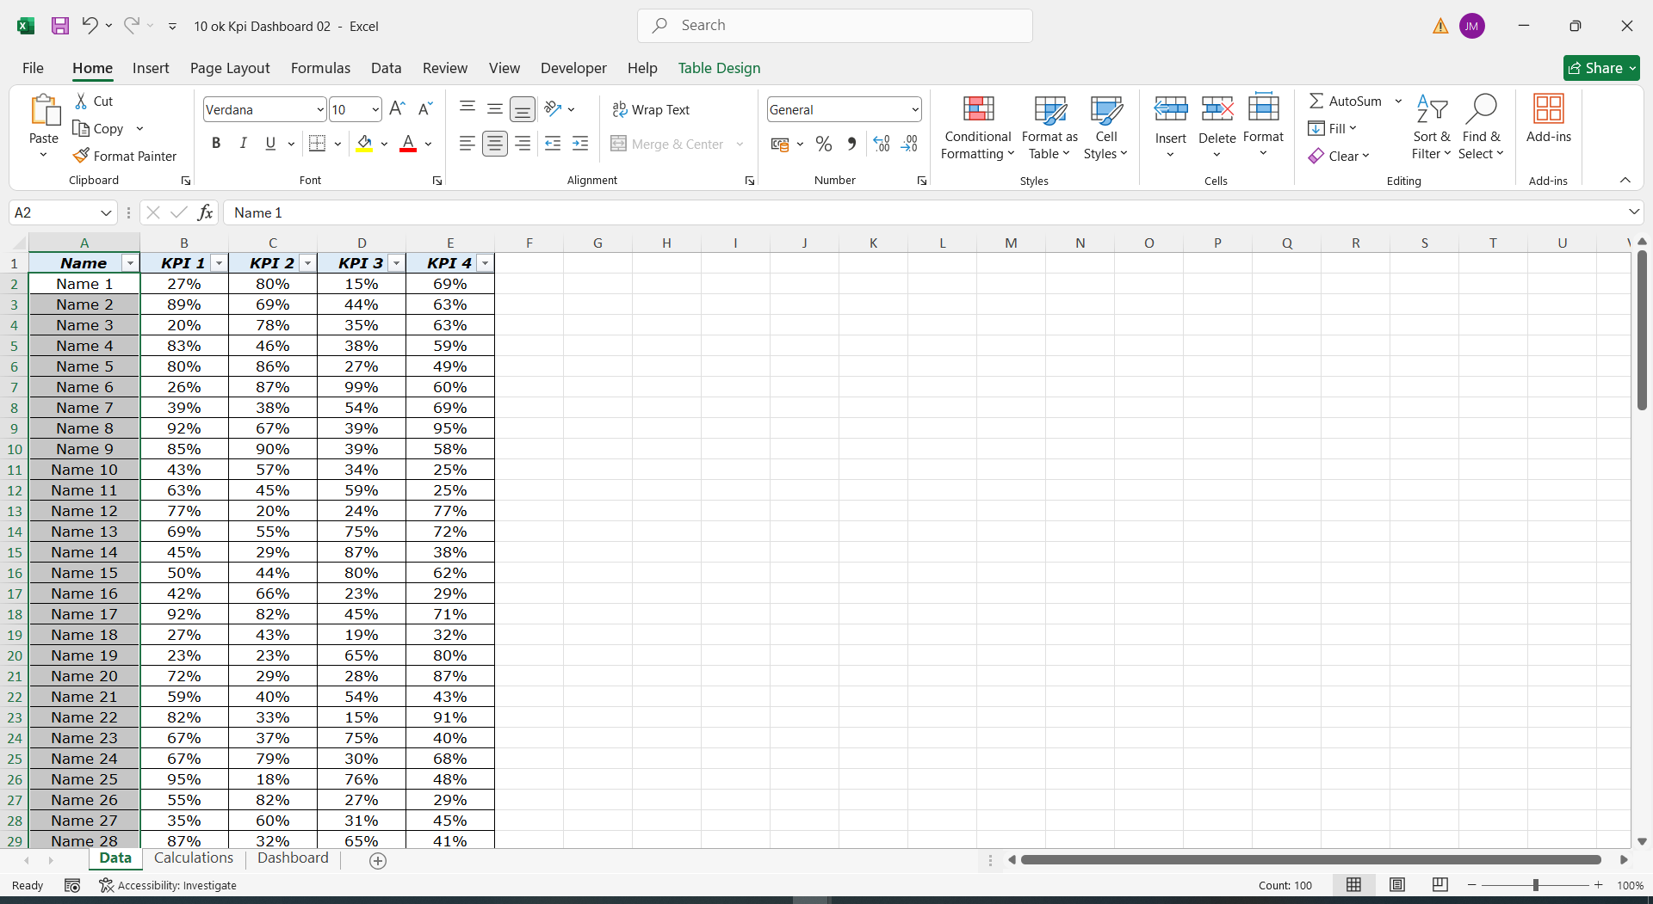Screen dimensions: 1653x904
Task: Switch to Page Layout view in status bar
Action: tap(1397, 885)
